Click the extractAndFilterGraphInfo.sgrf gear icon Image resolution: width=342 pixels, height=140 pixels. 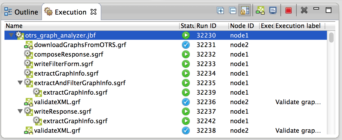(x=28, y=83)
